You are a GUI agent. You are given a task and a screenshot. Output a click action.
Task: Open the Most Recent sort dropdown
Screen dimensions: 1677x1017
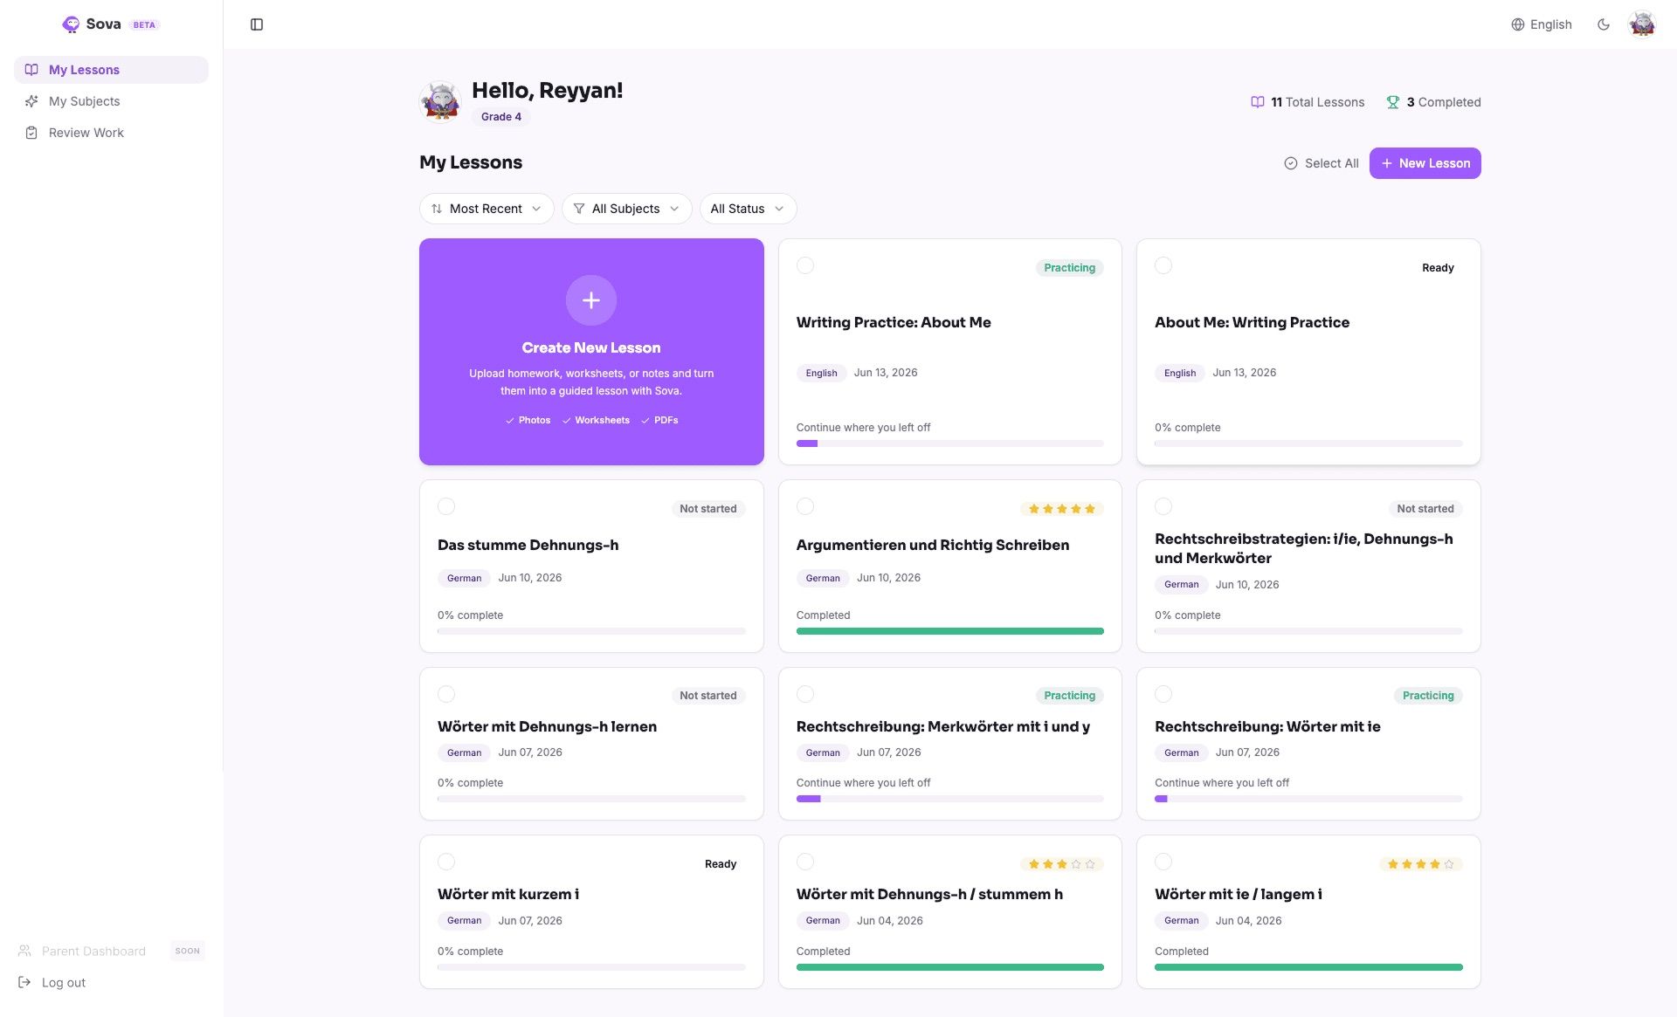tap(487, 209)
